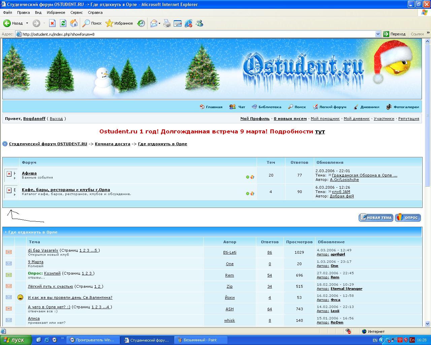This screenshot has width=431, height=345.
Task: Switch to Безымянный - Paint taskbar window
Action: tap(201, 340)
